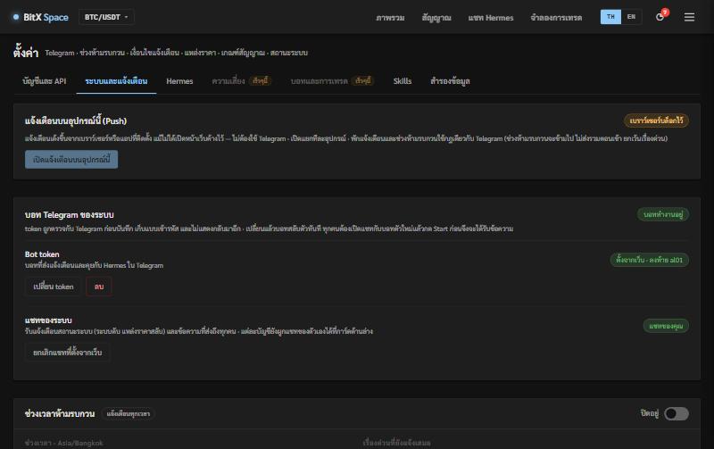Open สัญญาณ in top navigation
This screenshot has height=449, width=714.
tap(436, 18)
